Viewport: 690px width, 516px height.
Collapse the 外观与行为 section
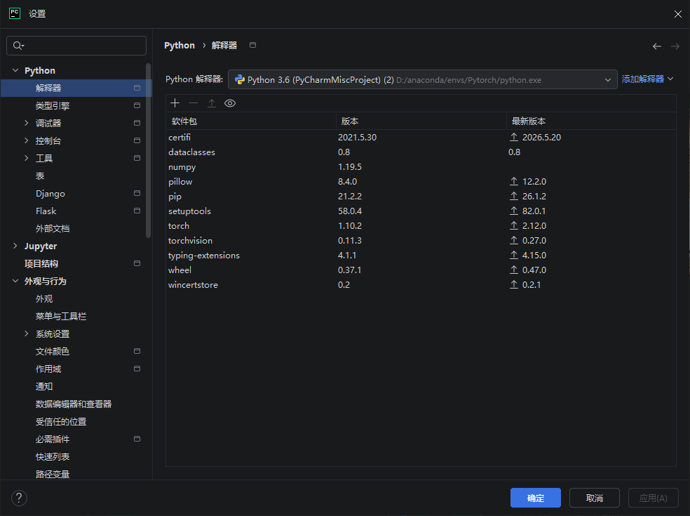point(15,281)
